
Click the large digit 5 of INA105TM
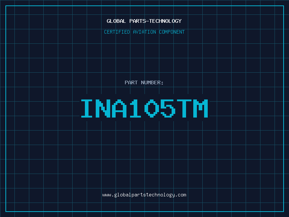coord(168,108)
